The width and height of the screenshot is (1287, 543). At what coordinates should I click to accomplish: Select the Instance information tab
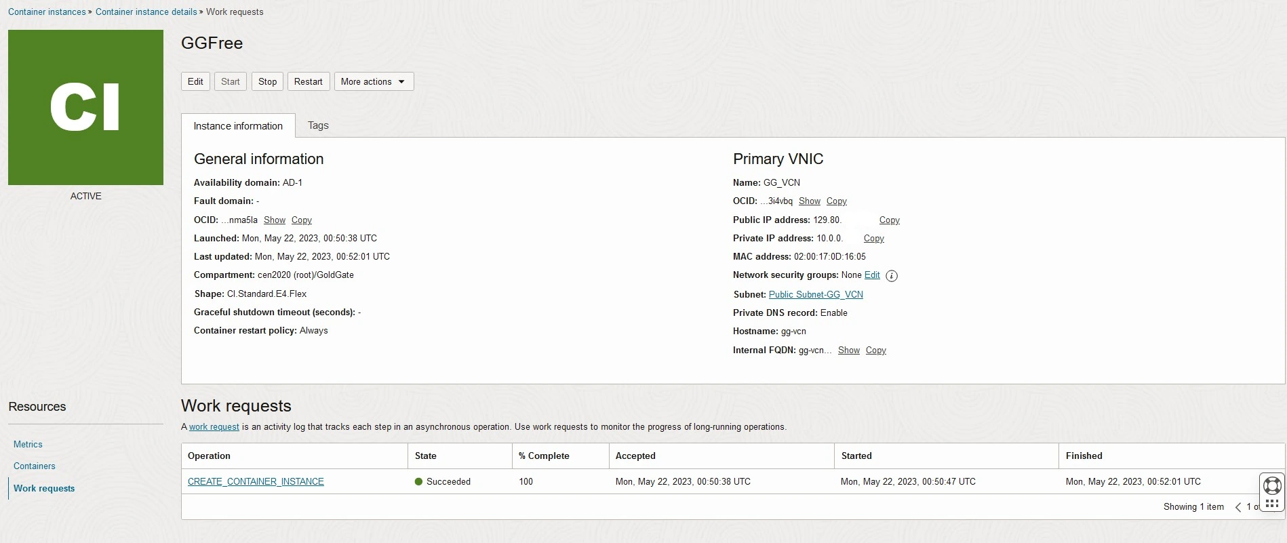pyautogui.click(x=238, y=126)
